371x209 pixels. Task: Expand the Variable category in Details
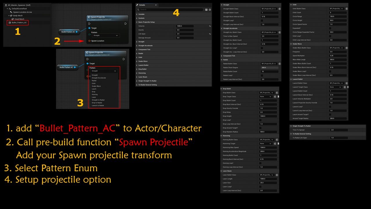(137, 14)
